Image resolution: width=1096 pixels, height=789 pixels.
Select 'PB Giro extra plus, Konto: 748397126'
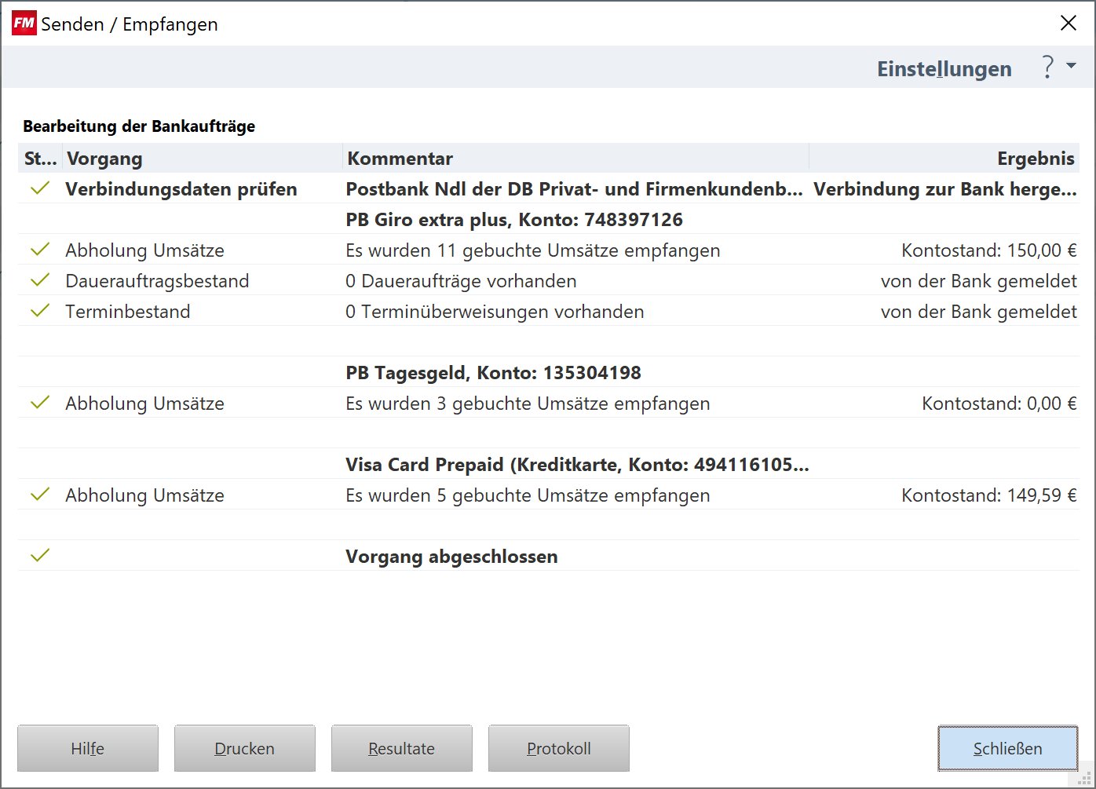514,220
